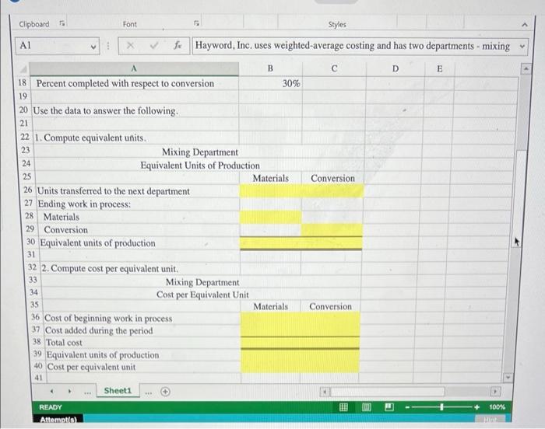Add a new sheet with plus icon

tap(165, 392)
